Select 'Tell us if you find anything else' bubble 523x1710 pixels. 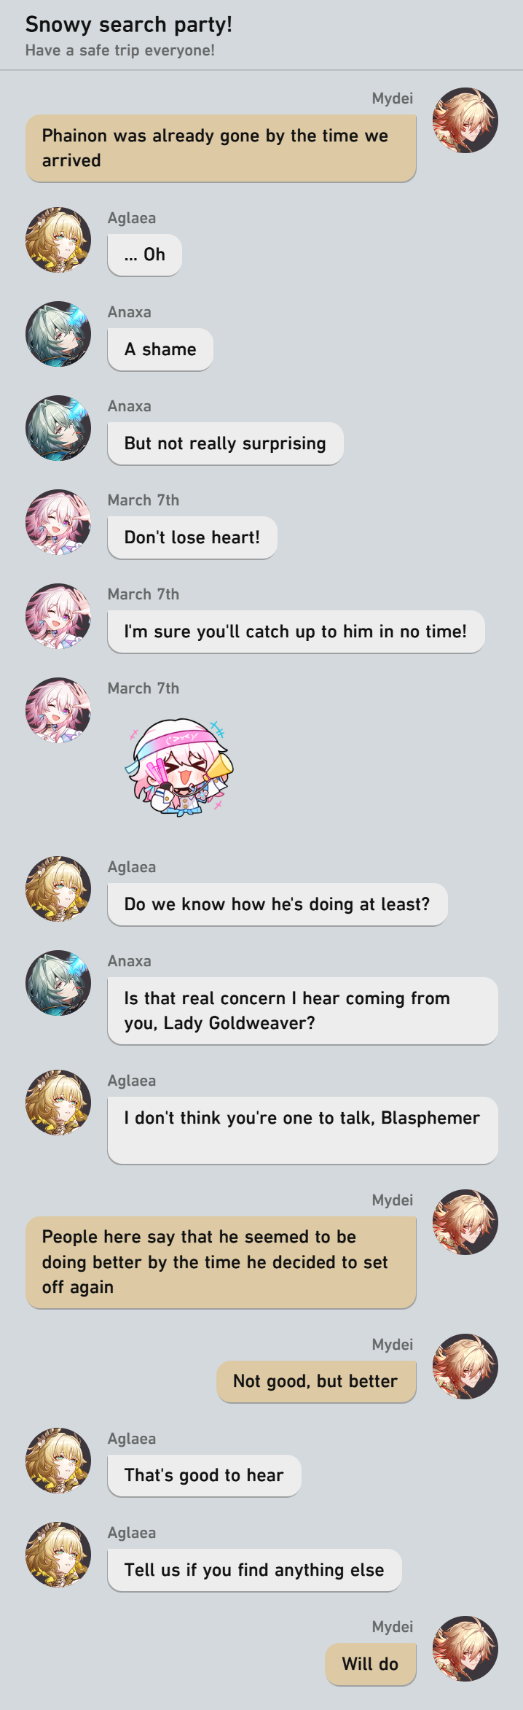tap(254, 1570)
